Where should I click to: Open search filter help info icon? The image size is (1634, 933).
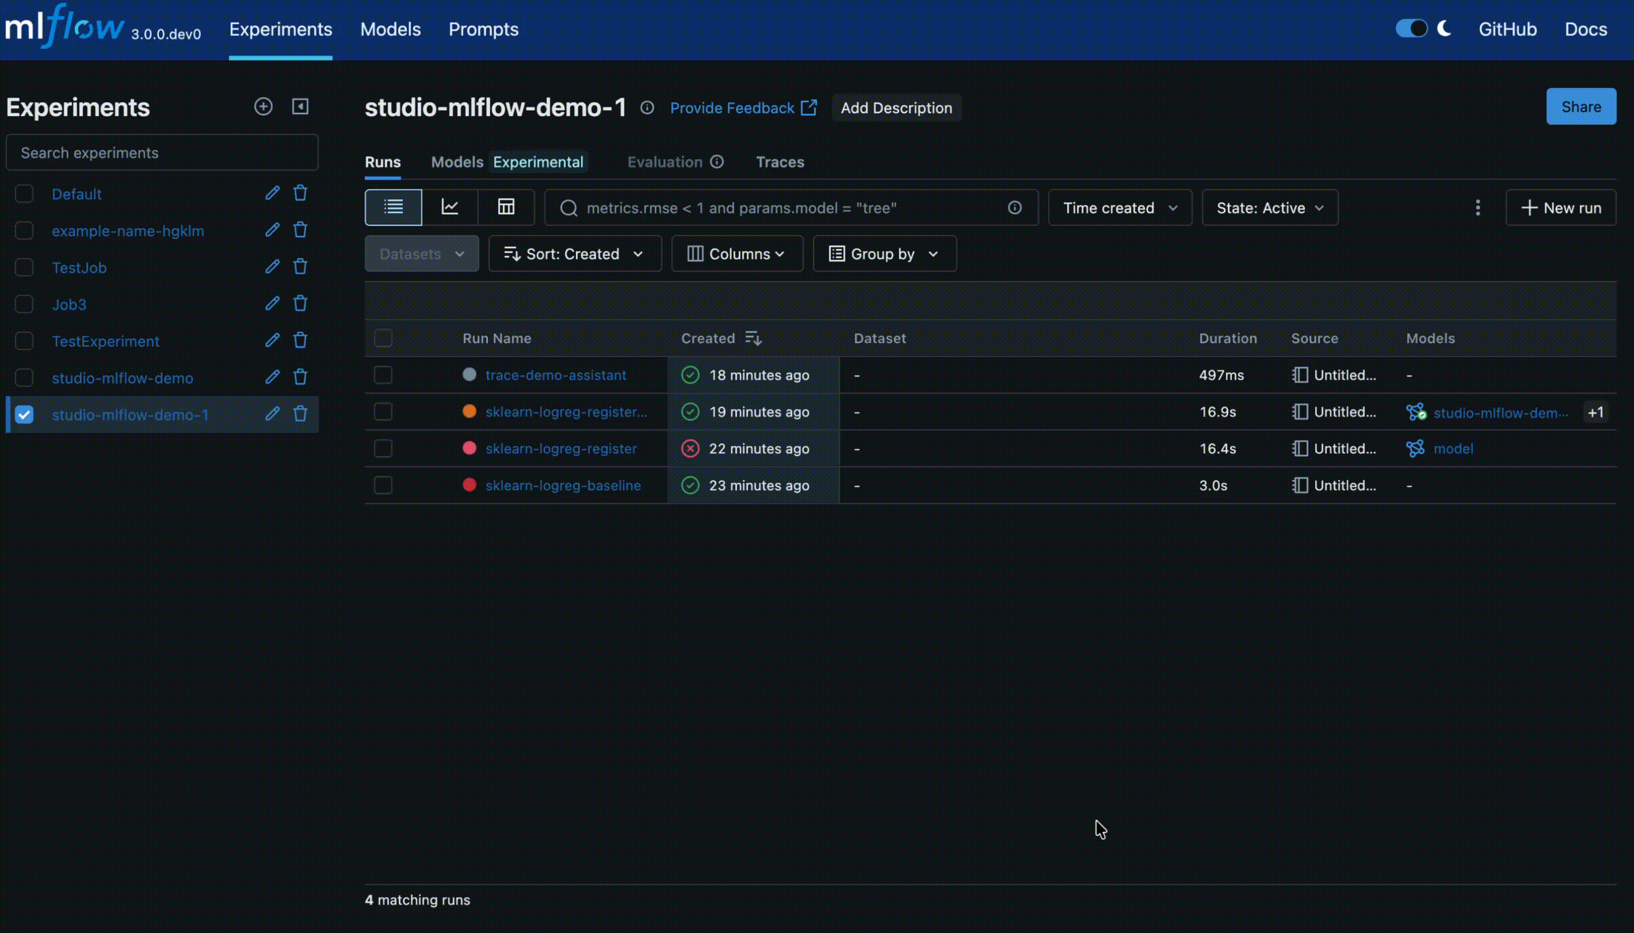click(x=1014, y=208)
